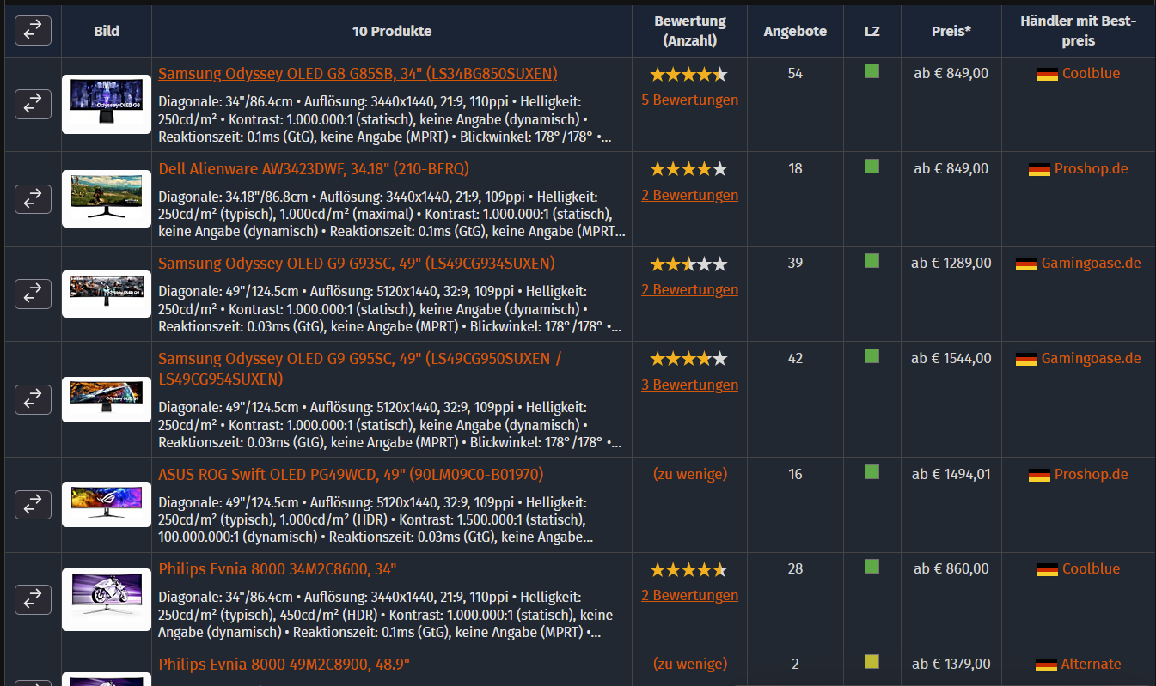Open Proshop.de dealer link for ASUS PG49WCD
The width and height of the screenshot is (1156, 686).
pyautogui.click(x=1092, y=474)
